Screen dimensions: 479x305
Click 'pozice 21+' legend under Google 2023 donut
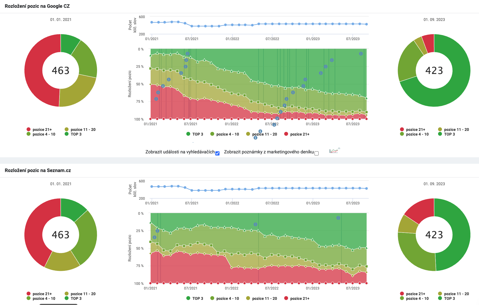412,129
